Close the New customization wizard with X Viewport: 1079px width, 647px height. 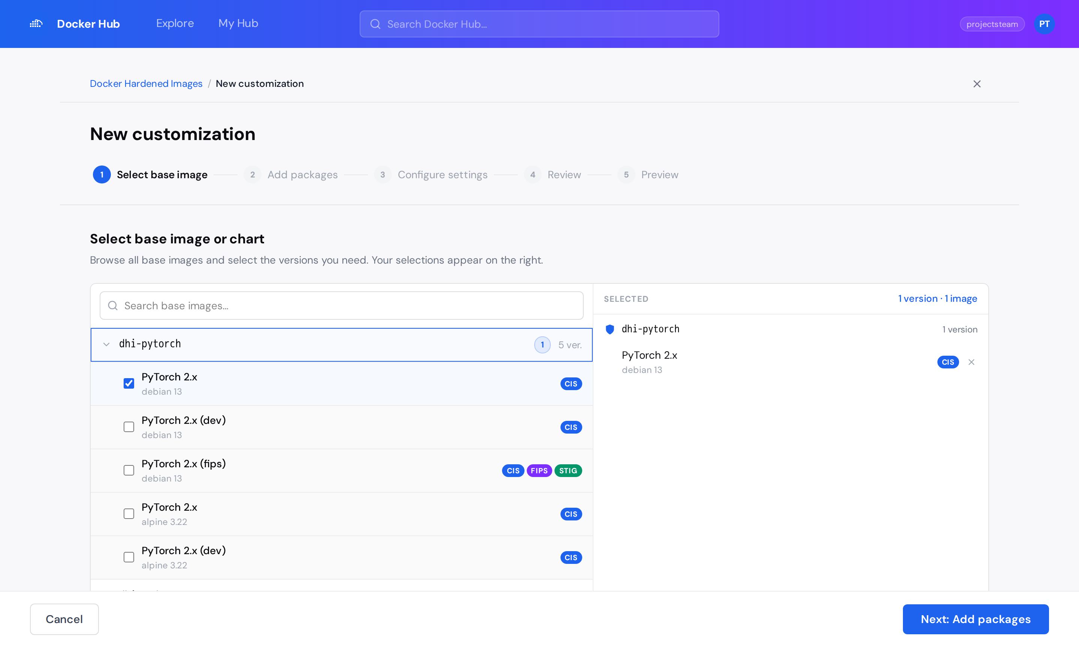click(x=977, y=84)
